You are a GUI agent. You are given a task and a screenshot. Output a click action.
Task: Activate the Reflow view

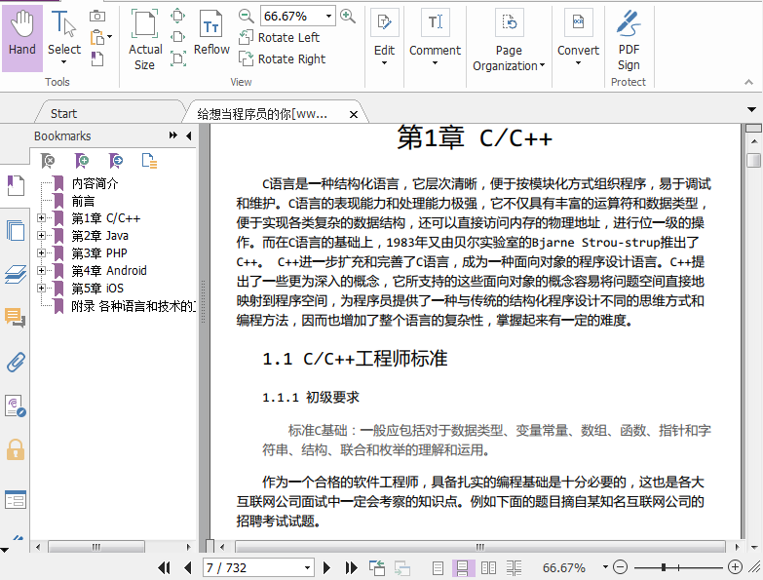pos(211,33)
